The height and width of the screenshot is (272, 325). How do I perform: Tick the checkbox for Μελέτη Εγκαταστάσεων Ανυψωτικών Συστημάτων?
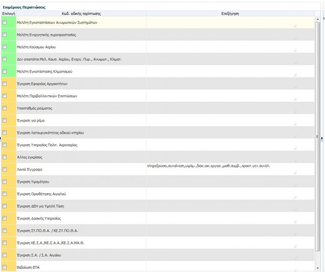(x=5, y=22)
